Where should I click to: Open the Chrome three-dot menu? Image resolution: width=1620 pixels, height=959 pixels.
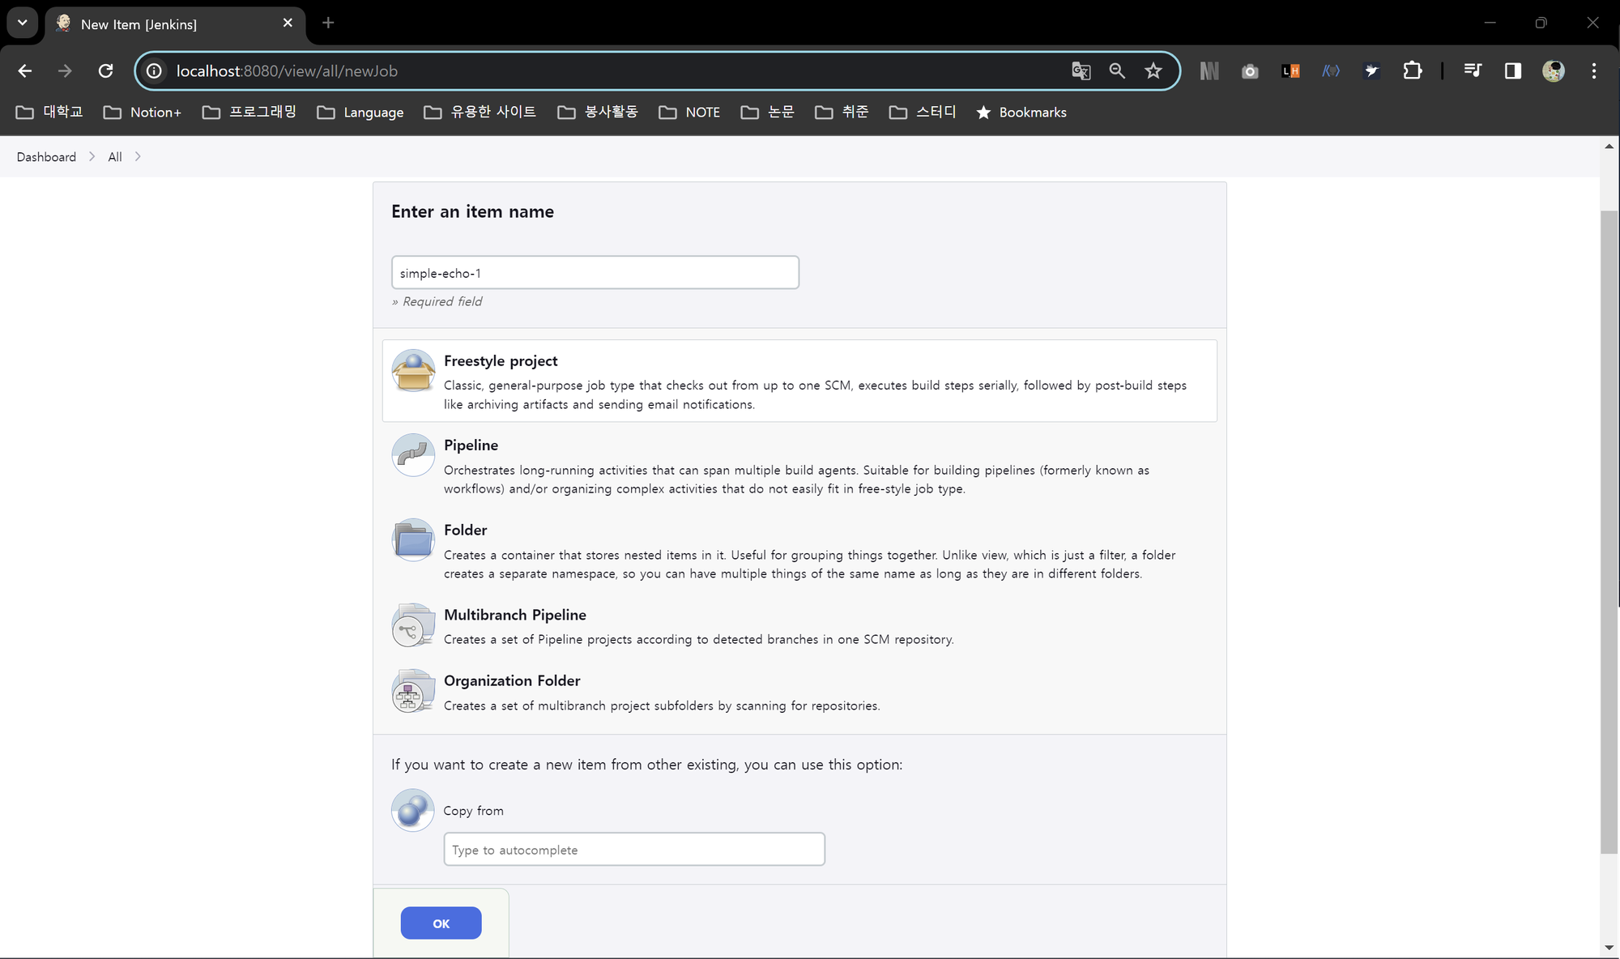click(1593, 71)
